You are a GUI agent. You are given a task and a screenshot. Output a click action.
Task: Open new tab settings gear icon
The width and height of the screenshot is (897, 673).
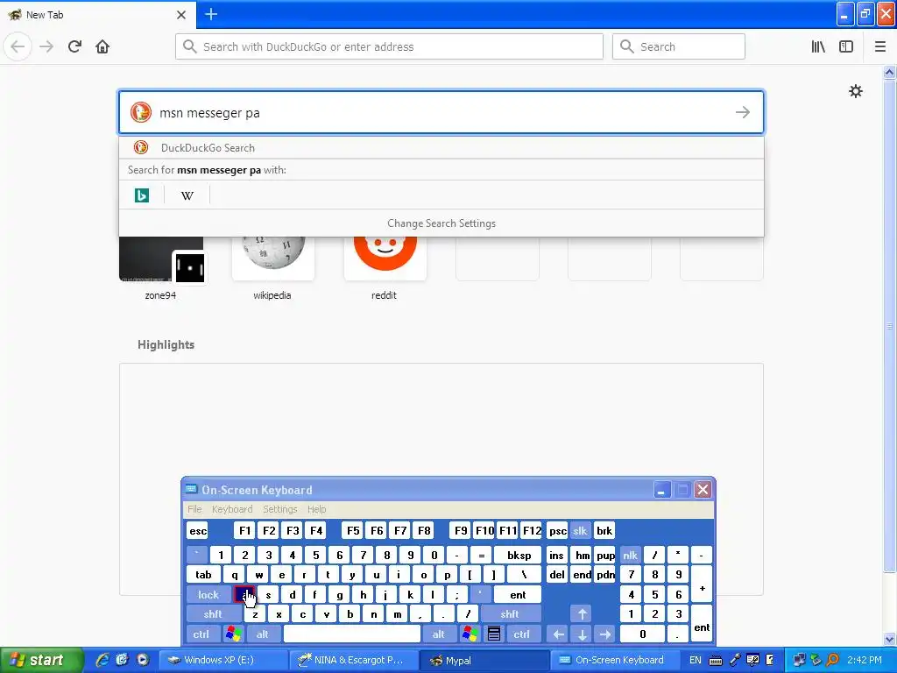855,91
